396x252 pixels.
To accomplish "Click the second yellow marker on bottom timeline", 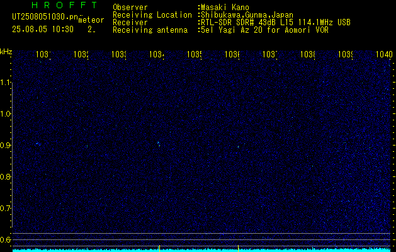I will [238, 248].
